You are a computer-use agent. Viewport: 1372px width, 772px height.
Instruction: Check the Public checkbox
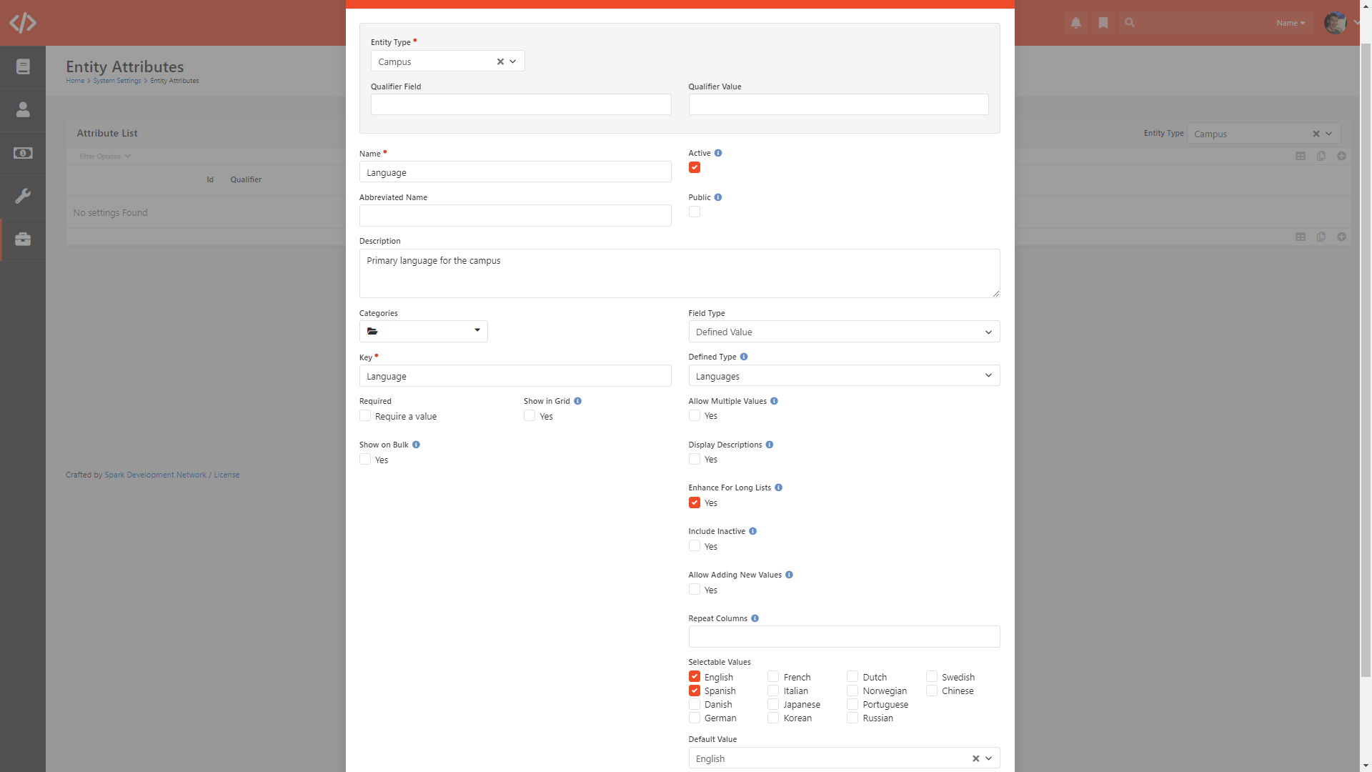tap(695, 212)
